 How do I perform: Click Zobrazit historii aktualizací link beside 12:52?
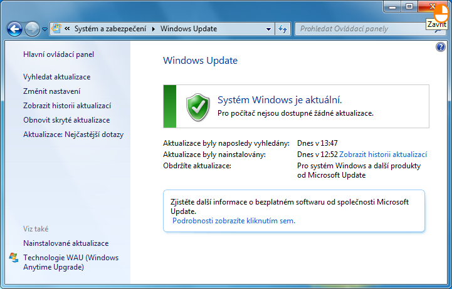tap(383, 155)
